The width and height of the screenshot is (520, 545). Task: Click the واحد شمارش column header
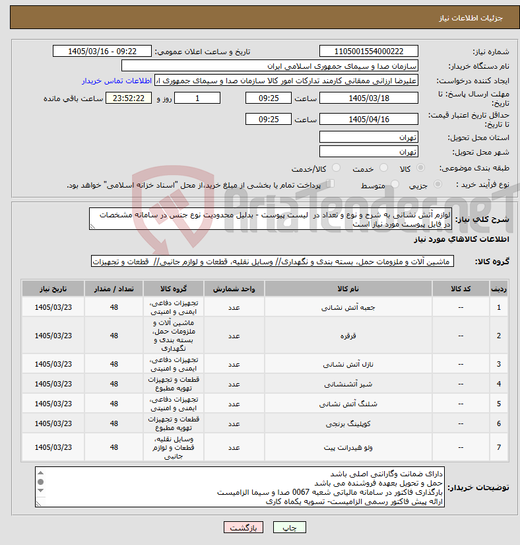point(234,289)
